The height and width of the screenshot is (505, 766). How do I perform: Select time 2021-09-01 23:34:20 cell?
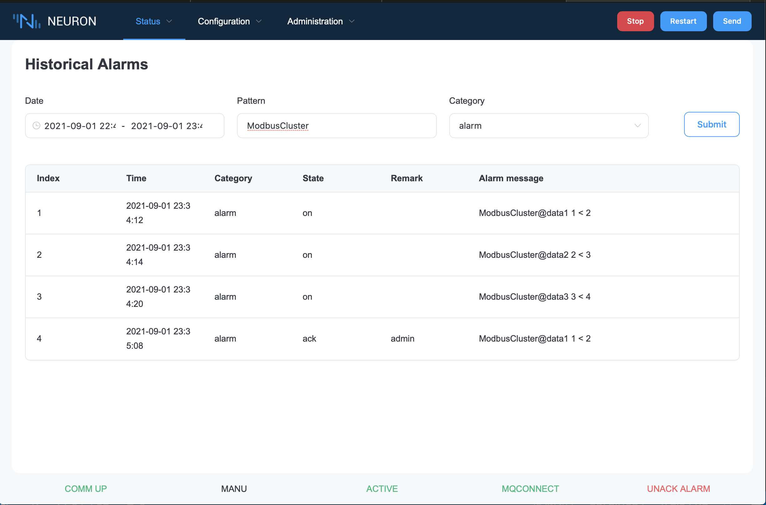[158, 297]
